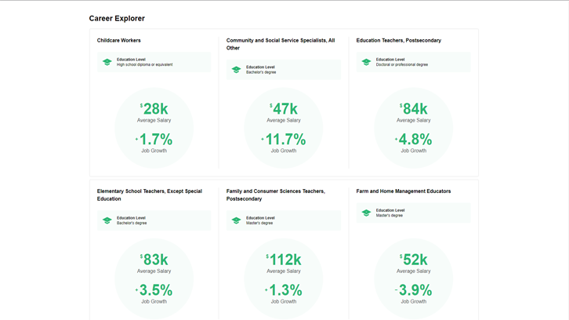Click graduation cap icon in Family and Consumer Sciences card

click(x=236, y=220)
